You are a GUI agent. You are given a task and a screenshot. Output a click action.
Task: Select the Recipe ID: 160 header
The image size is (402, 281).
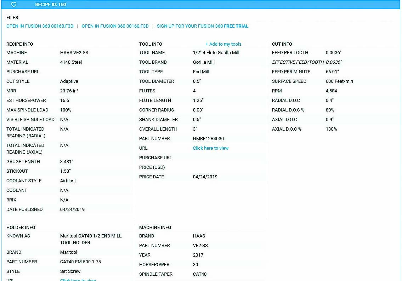(51, 4)
